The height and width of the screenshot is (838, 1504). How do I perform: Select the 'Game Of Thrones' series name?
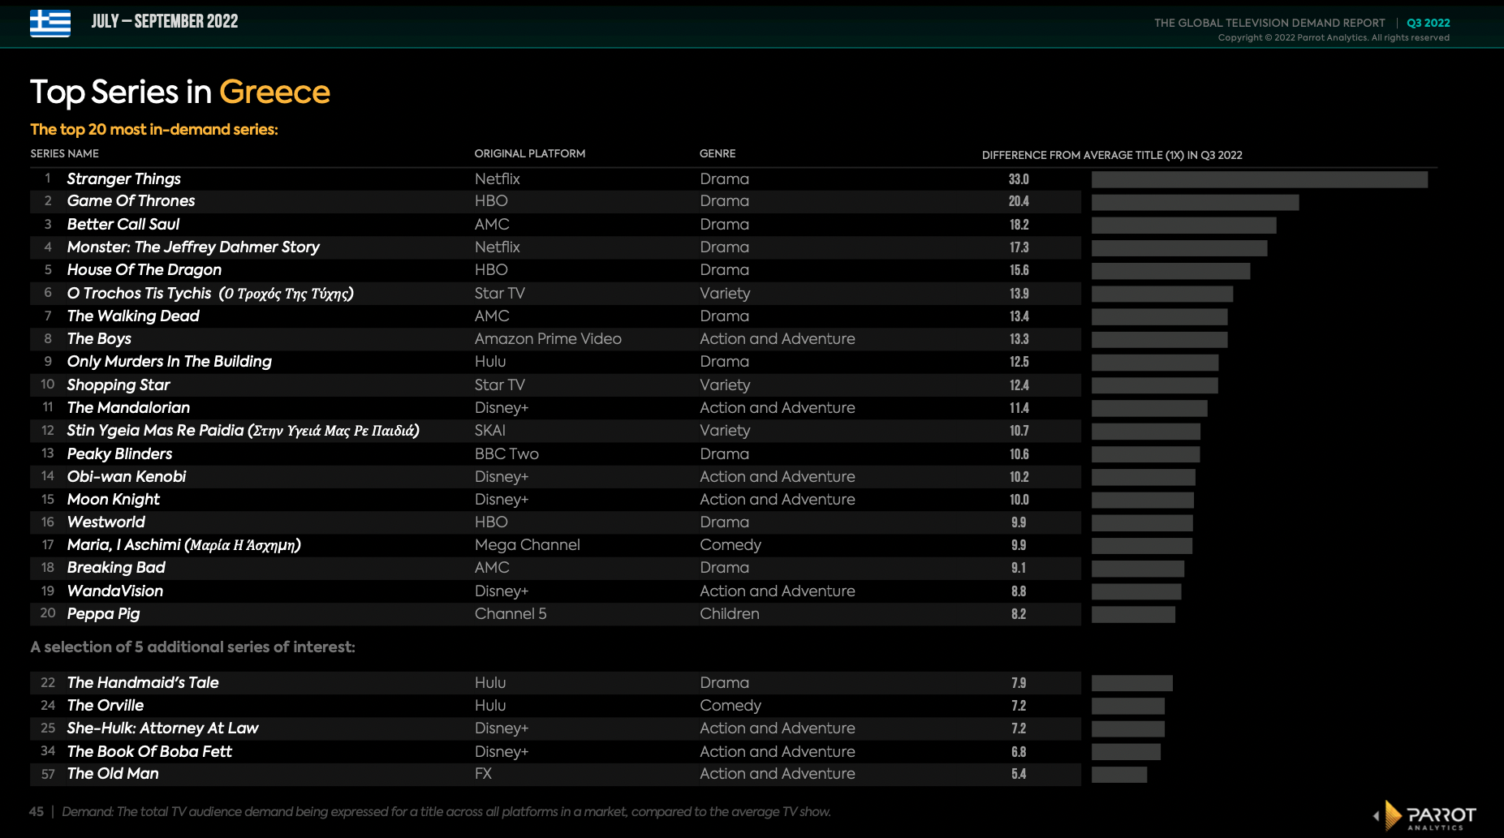coord(131,200)
